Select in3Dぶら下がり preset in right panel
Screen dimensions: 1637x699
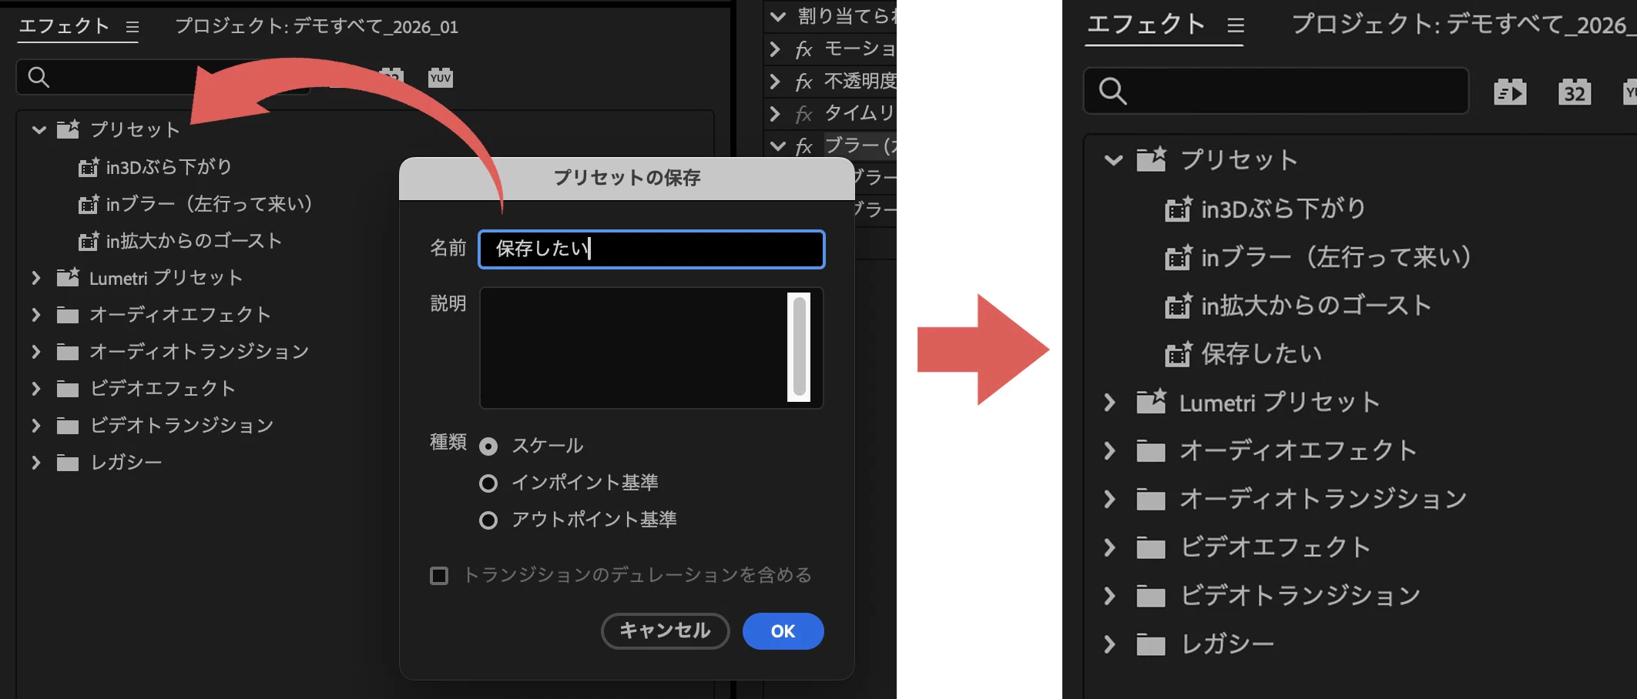(1283, 209)
